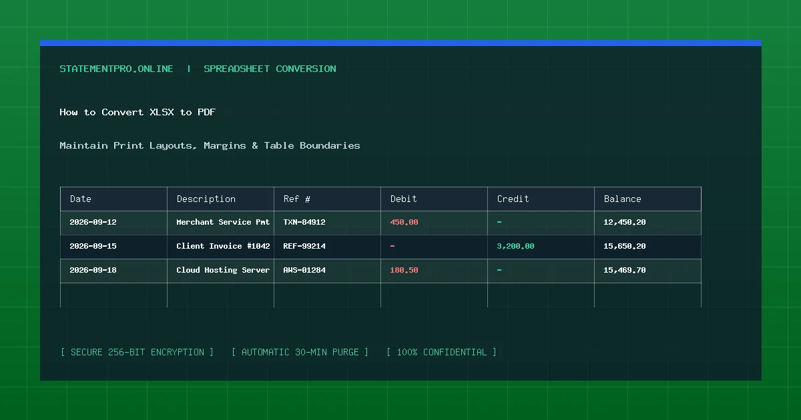Select the balance value 12,450.20
Screen dimensions: 801x420
point(625,222)
